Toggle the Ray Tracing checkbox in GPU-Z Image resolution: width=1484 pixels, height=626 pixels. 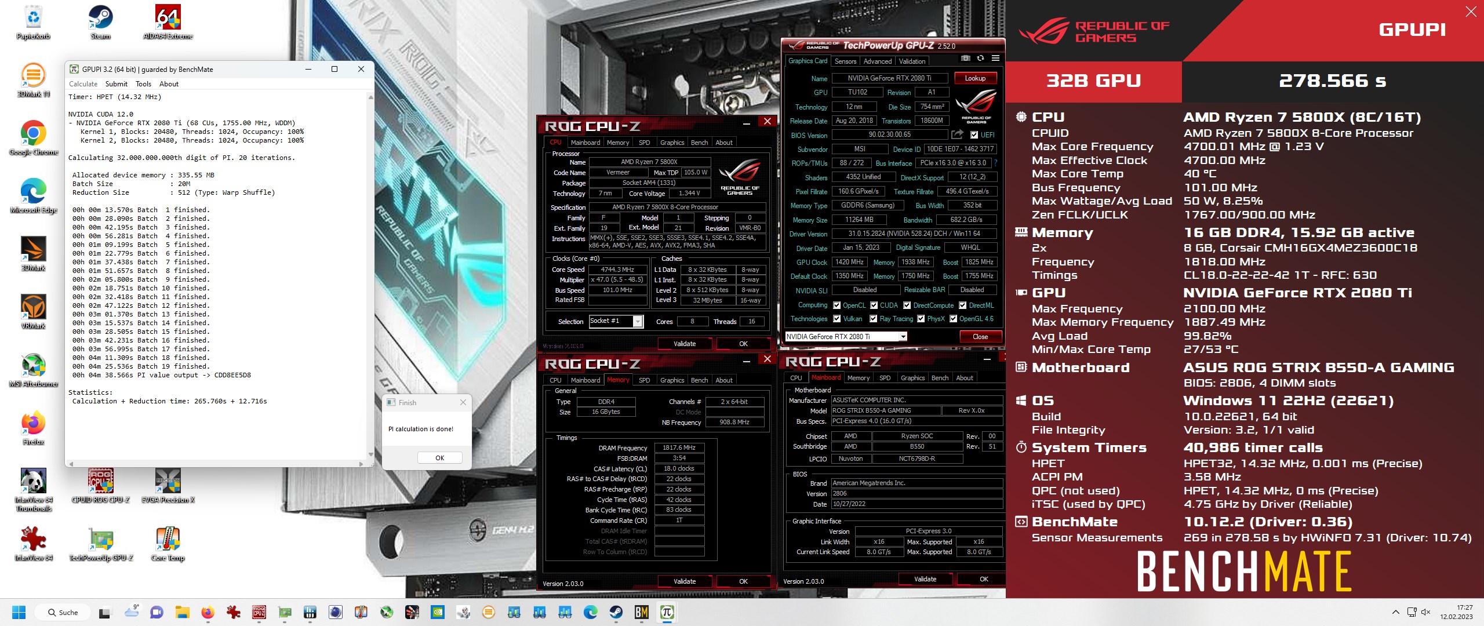[x=873, y=319]
